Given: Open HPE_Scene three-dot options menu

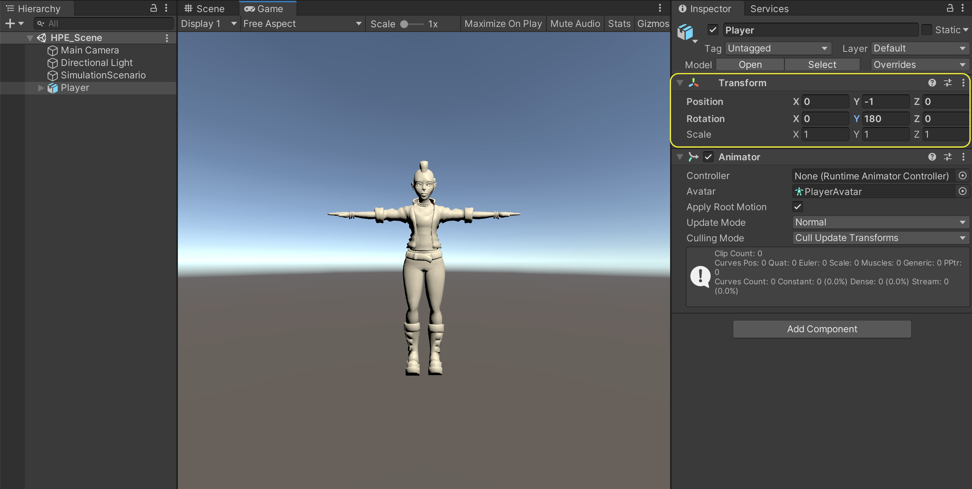Looking at the screenshot, I should tap(167, 38).
